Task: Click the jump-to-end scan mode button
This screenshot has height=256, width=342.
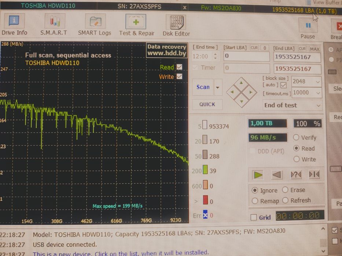Action: (x=314, y=174)
